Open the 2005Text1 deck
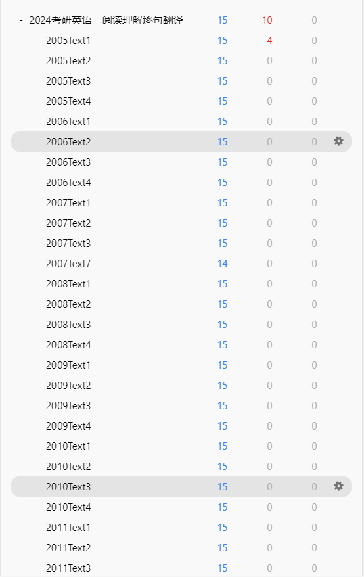This screenshot has height=577, width=364. pyautogui.click(x=68, y=41)
